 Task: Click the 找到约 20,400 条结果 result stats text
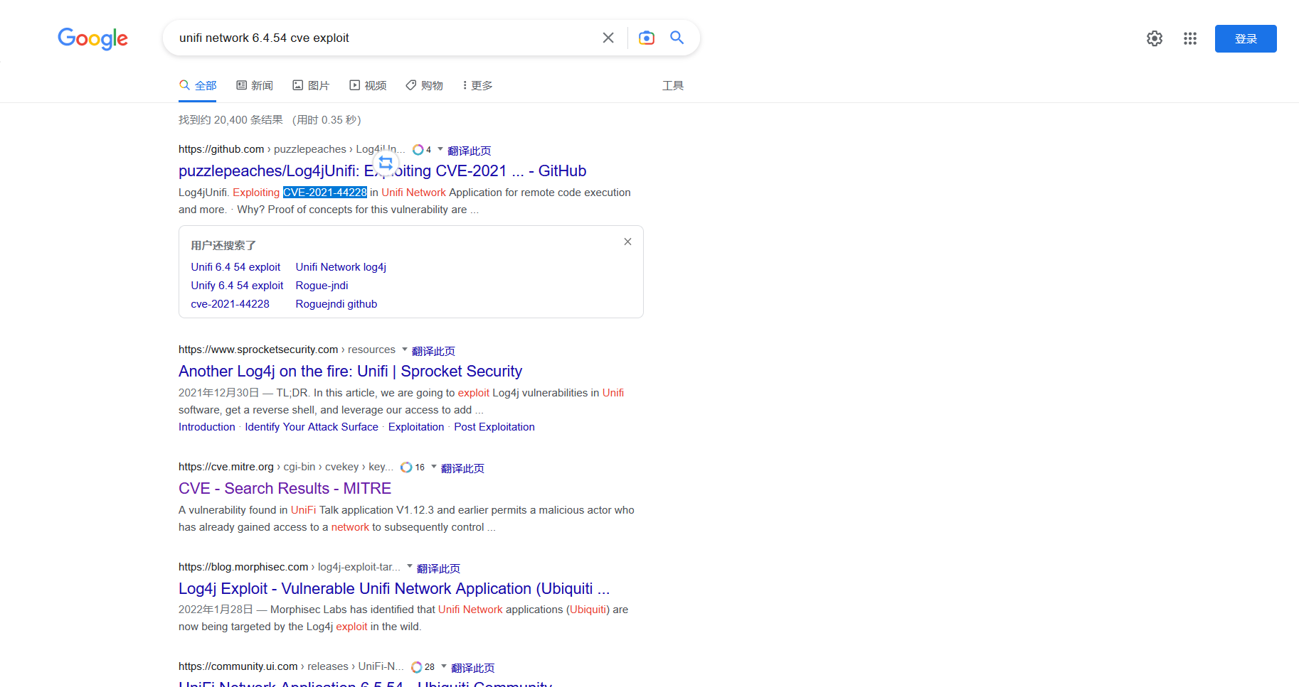[230, 120]
